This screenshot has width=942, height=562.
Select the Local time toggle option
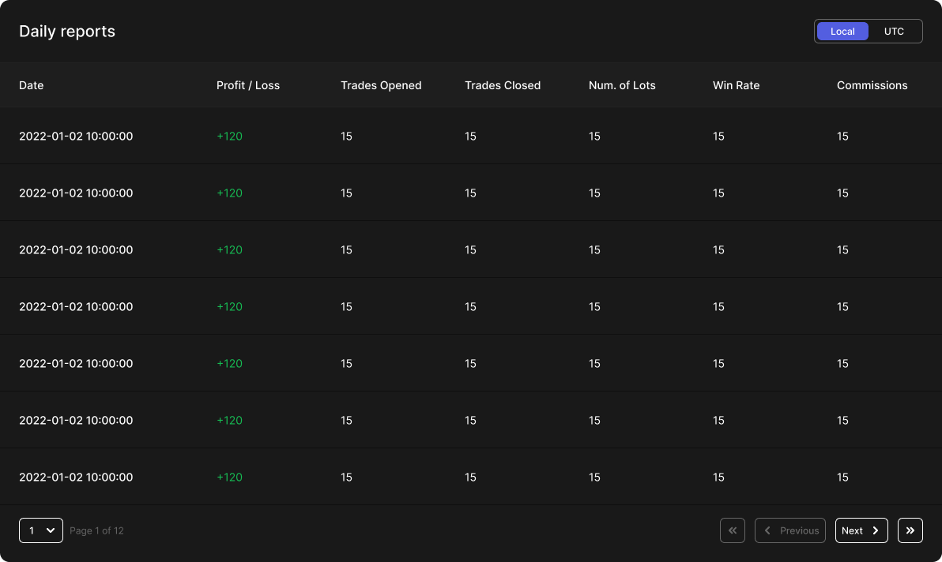pos(842,32)
